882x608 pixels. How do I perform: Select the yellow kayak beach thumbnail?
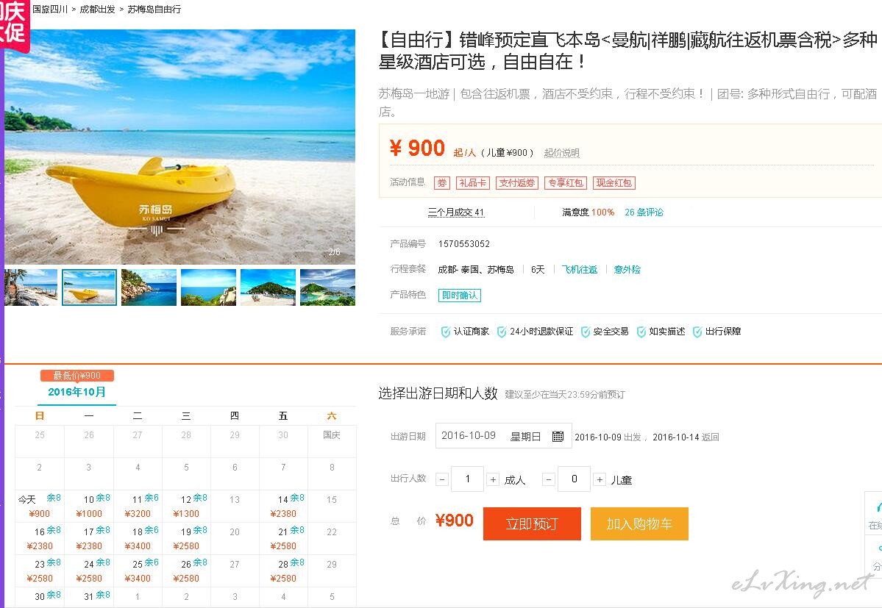[90, 287]
